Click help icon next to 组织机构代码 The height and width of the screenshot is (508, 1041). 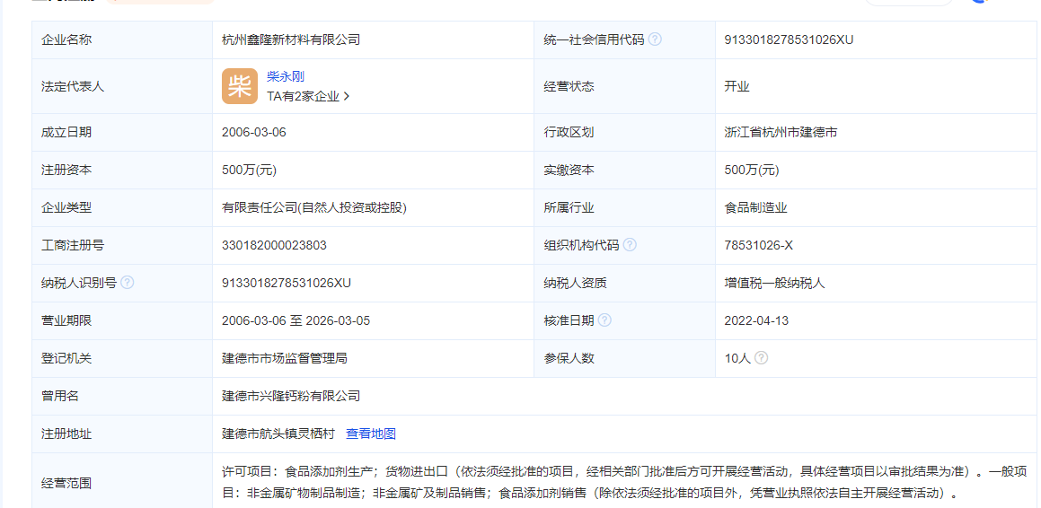point(630,245)
